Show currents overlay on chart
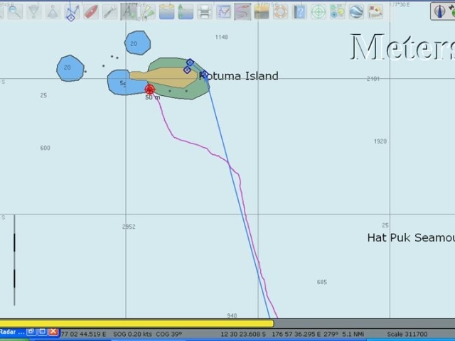This screenshot has height=341, width=455. tap(167, 11)
